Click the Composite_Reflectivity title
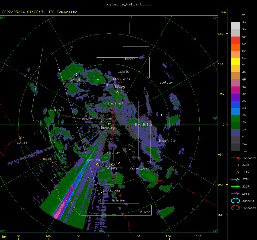257x240 pixels. pyautogui.click(x=128, y=4)
